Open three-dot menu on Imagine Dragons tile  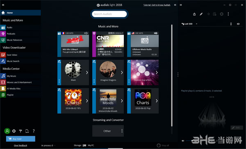tap(94, 81)
